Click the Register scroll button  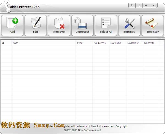pos(153,26)
